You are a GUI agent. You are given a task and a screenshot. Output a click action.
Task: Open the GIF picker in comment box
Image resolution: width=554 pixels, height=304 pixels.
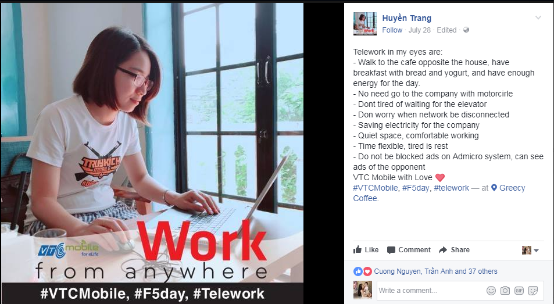[519, 291]
